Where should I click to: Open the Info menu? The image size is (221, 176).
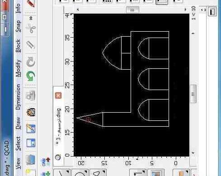tap(18, 8)
